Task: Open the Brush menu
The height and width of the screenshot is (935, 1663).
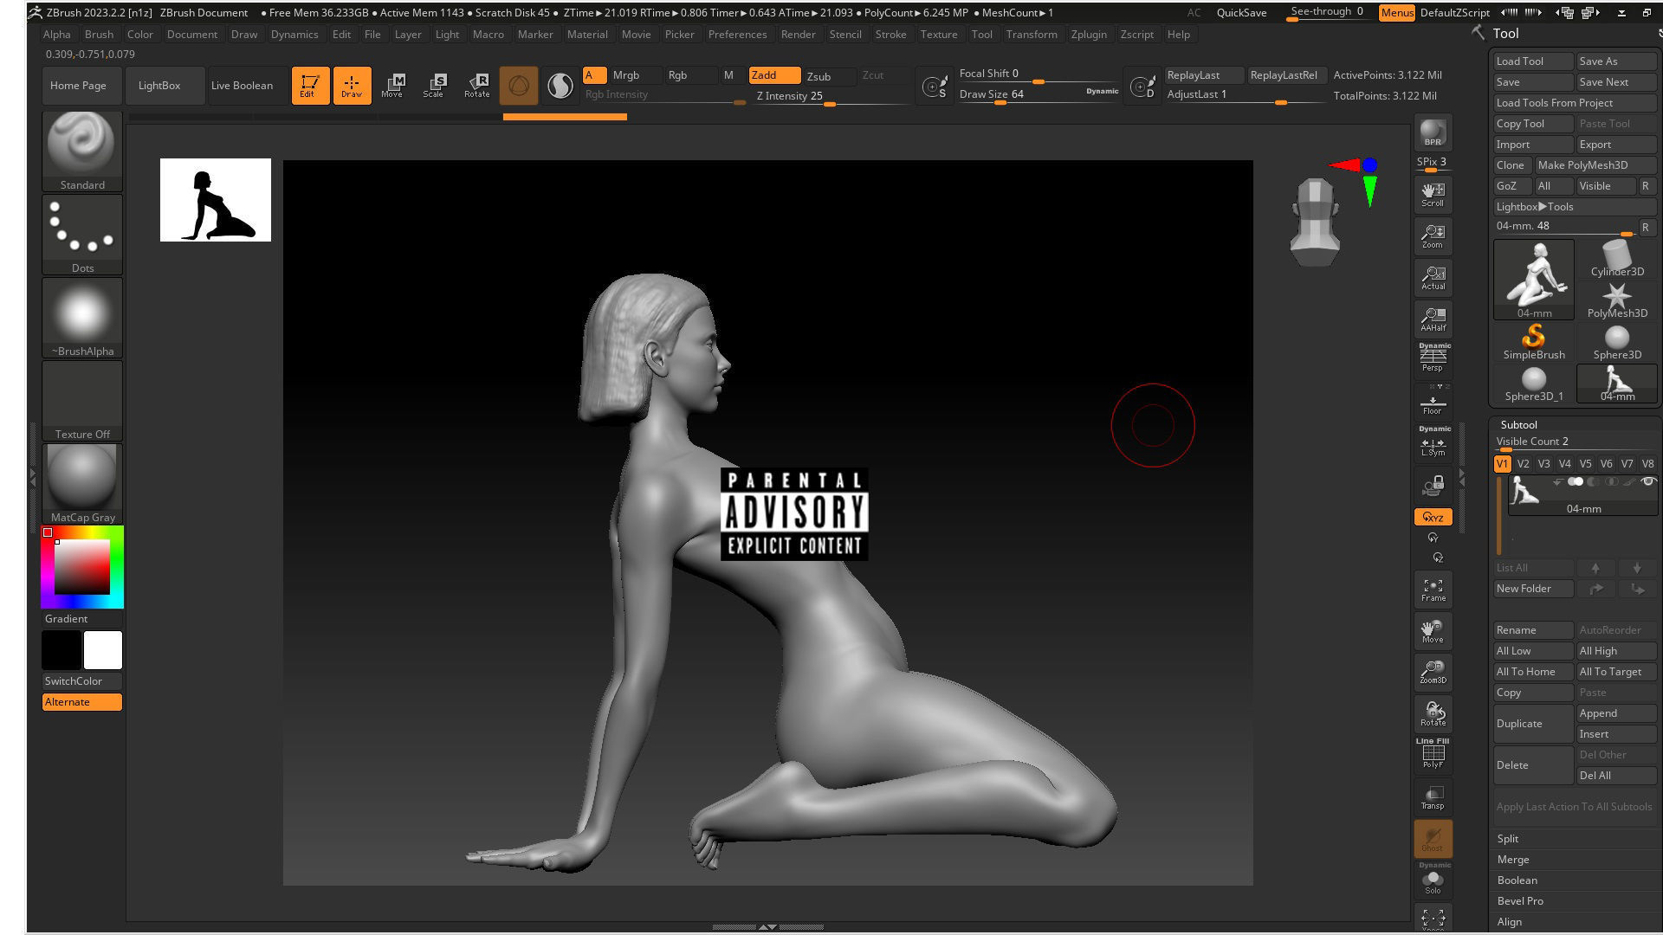Action: click(99, 34)
